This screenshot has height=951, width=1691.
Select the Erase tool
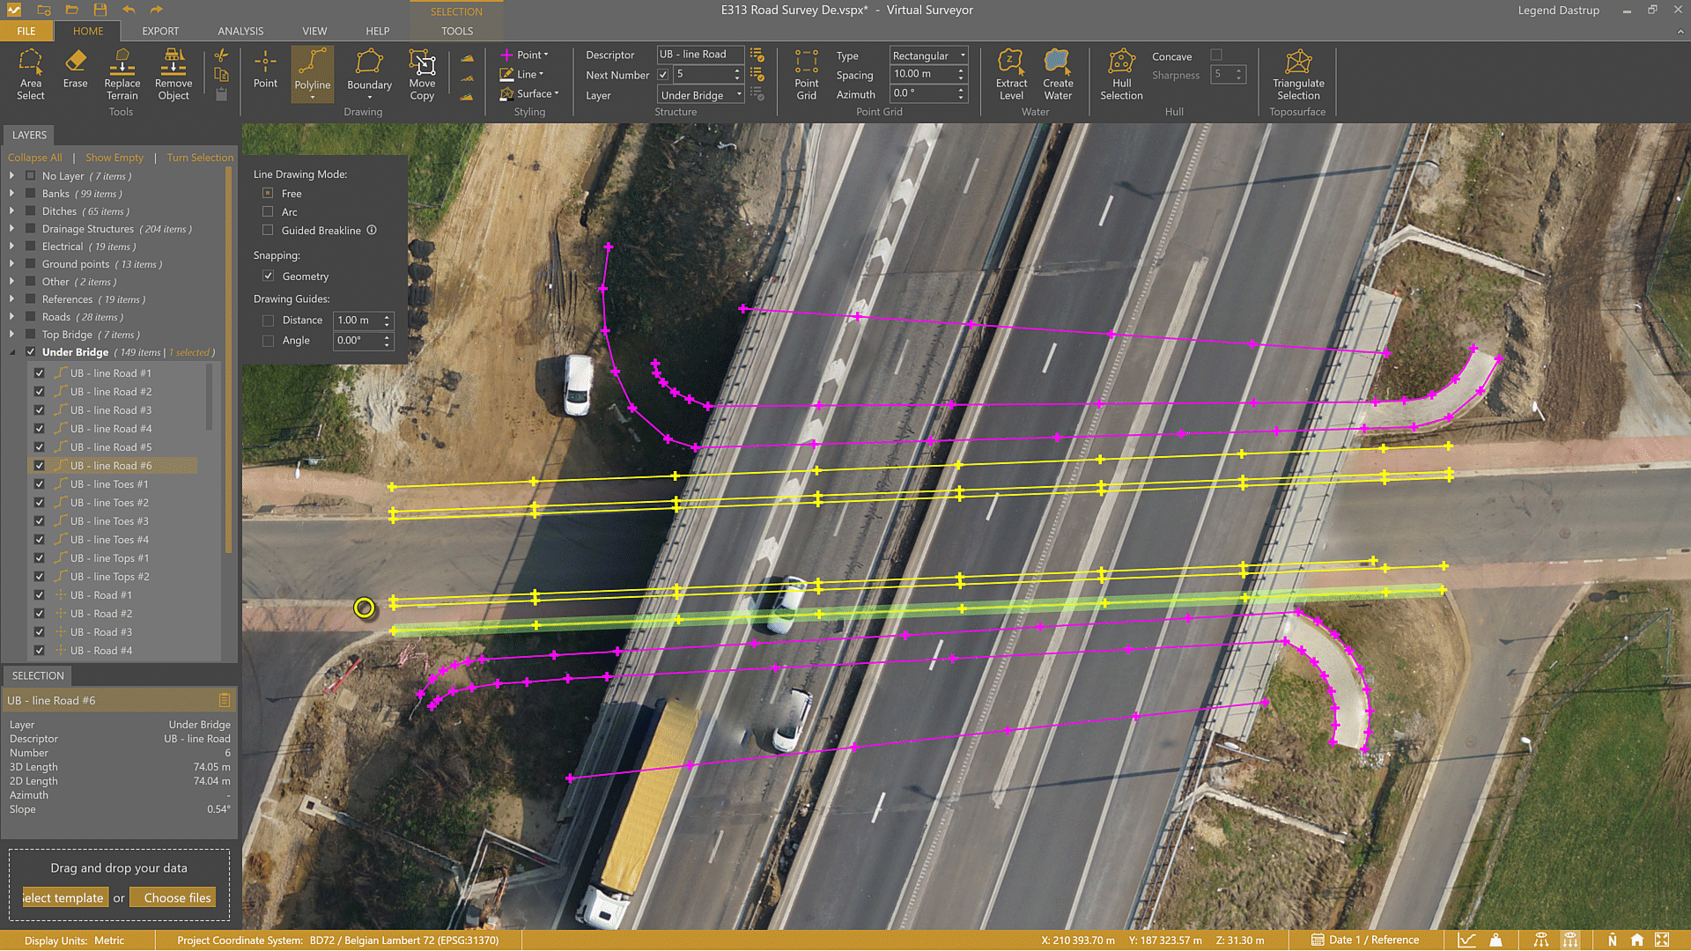pos(75,74)
